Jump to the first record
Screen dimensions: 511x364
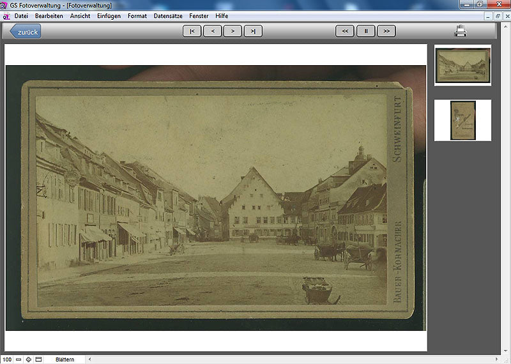click(192, 31)
